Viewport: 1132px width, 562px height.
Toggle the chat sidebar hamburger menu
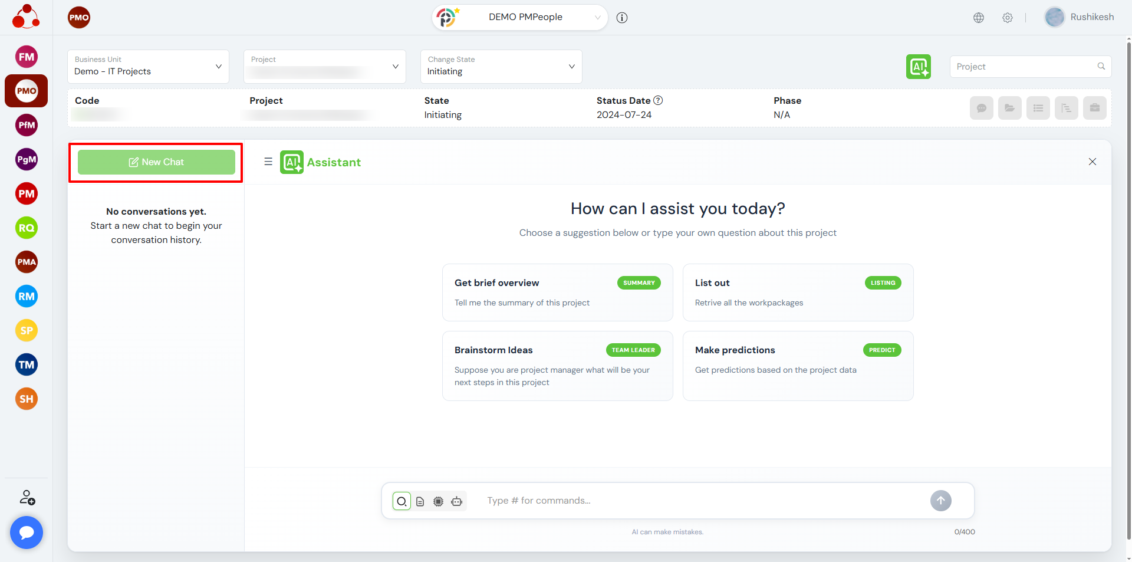(268, 162)
